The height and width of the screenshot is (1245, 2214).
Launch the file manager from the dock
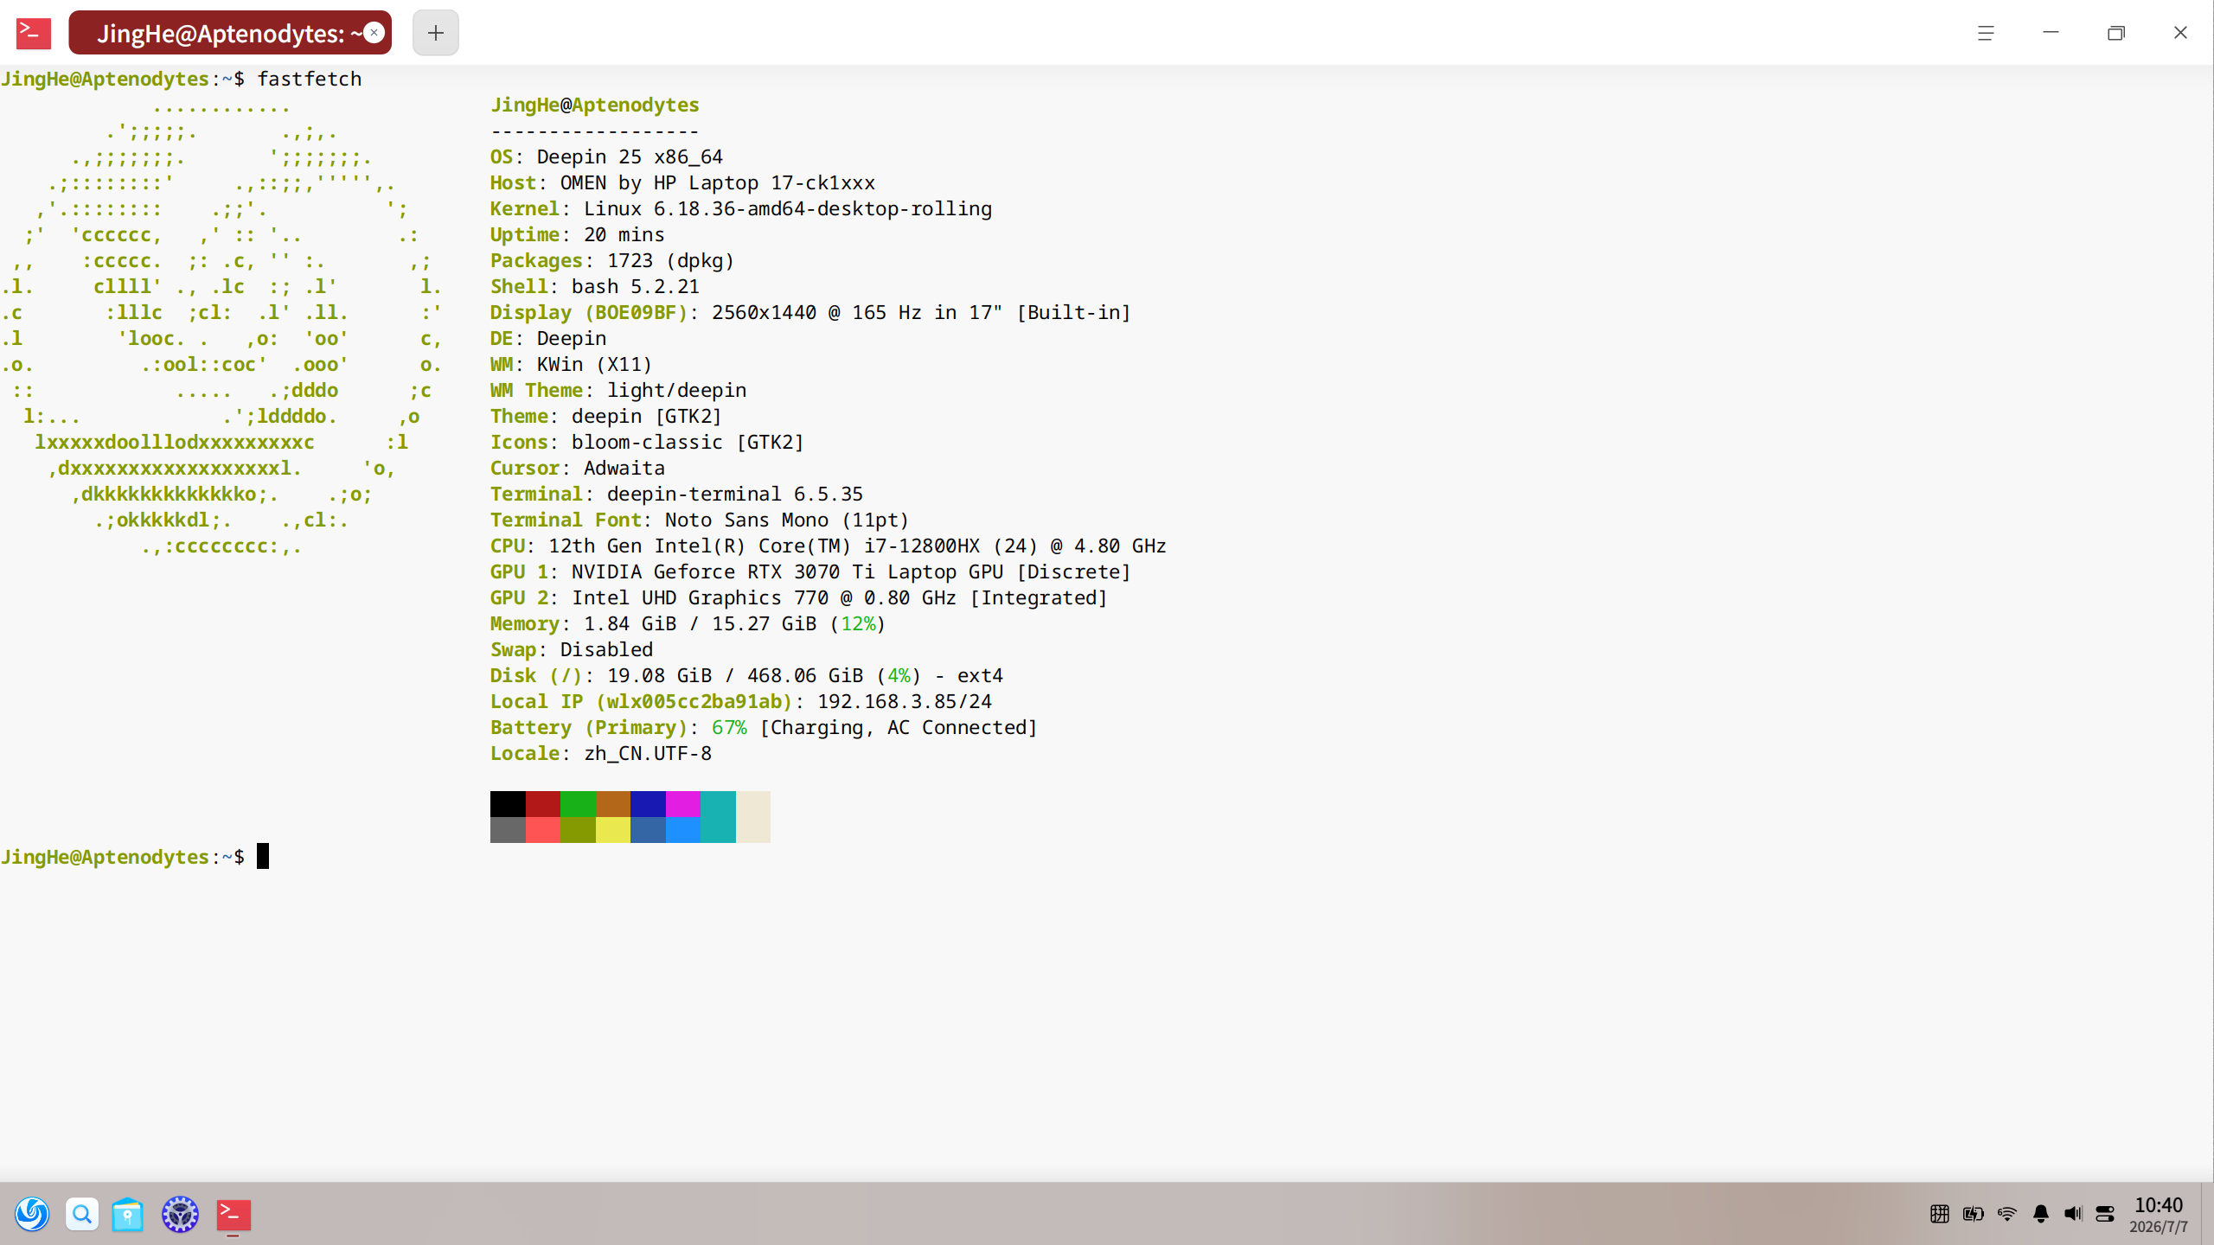click(128, 1215)
